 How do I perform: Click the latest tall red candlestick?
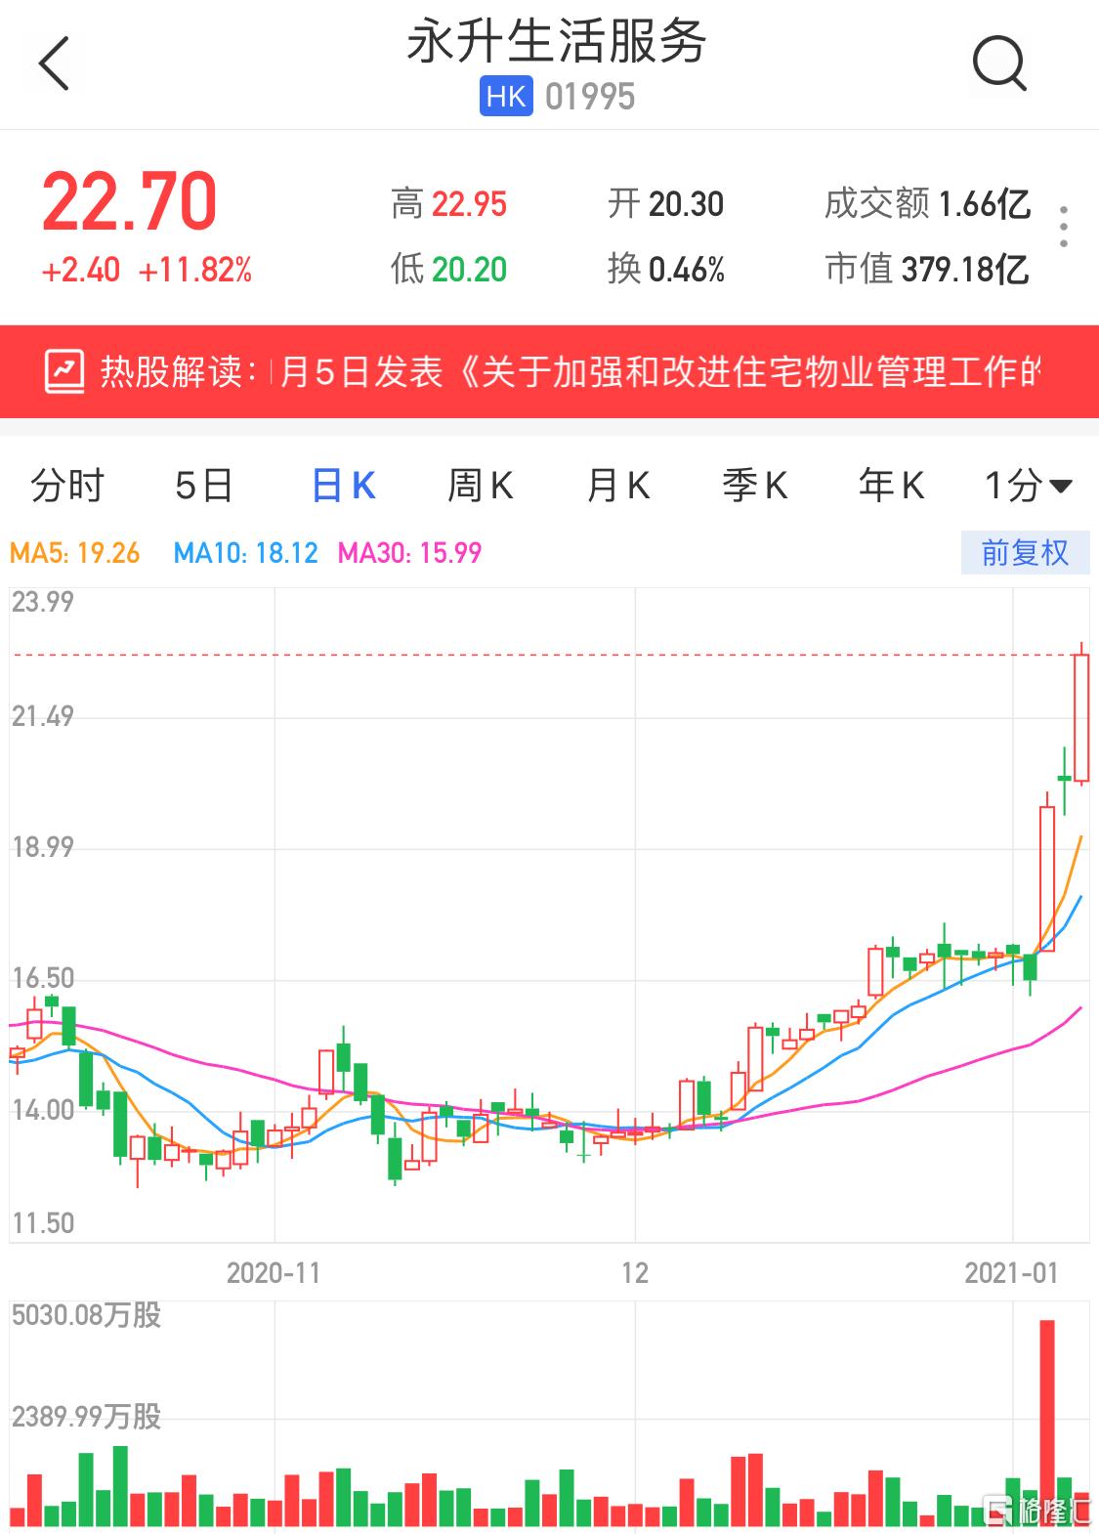pos(1080,718)
